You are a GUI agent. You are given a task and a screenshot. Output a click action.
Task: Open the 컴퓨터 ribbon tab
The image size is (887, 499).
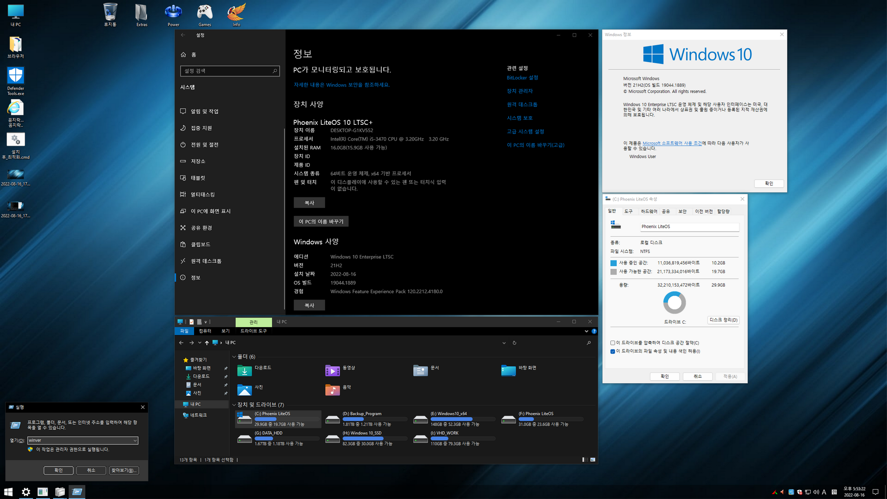click(205, 331)
